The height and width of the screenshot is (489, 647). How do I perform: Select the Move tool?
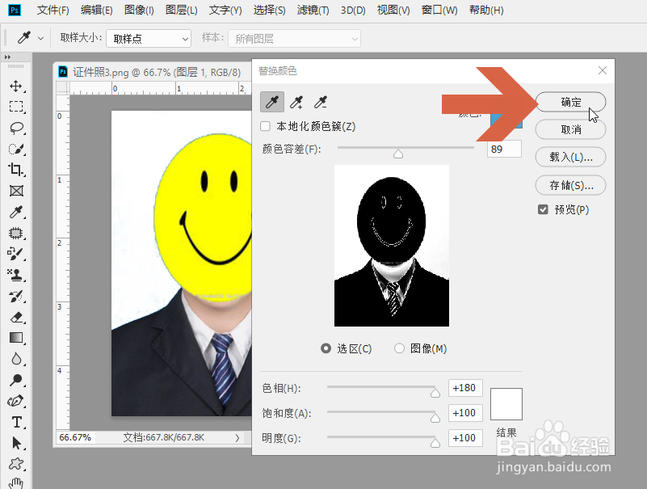(18, 85)
